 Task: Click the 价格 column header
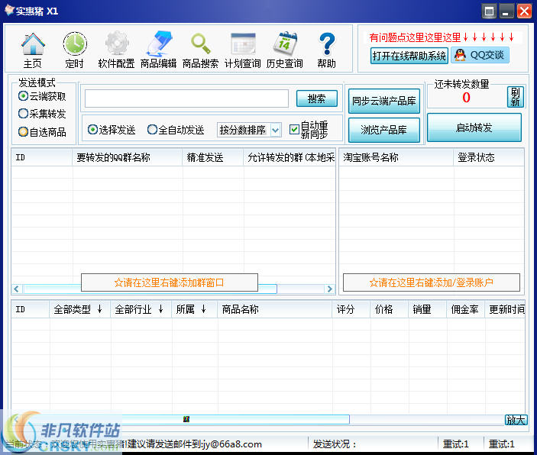click(x=390, y=309)
